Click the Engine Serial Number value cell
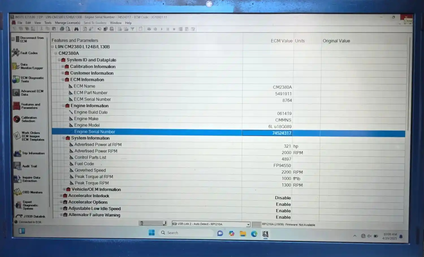424x257 pixels. [x=281, y=133]
